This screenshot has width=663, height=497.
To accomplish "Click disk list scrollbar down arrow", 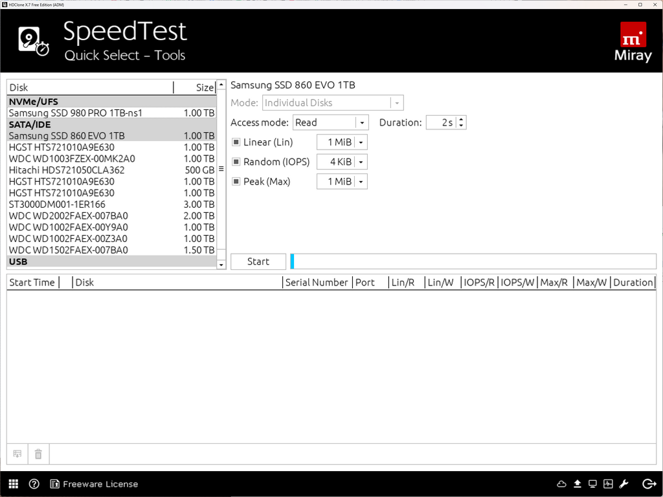I will [x=221, y=265].
